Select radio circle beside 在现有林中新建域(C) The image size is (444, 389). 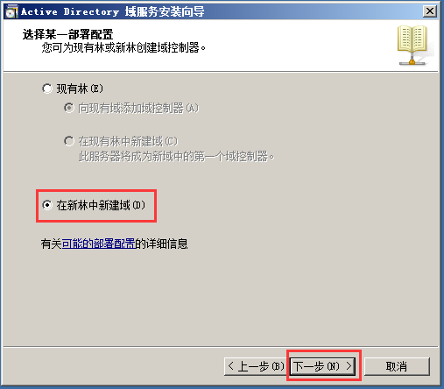69,141
